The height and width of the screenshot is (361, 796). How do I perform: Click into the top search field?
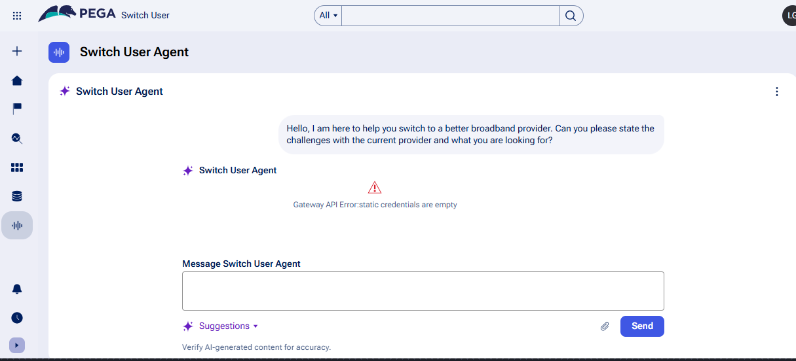click(450, 16)
